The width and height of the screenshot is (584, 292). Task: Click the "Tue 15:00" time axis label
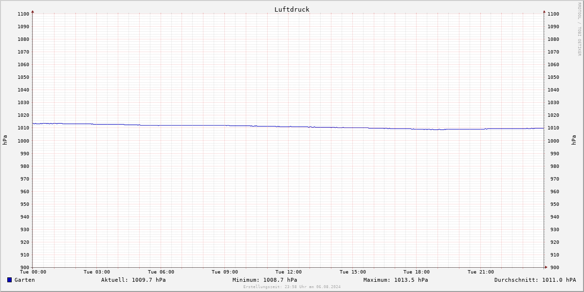coord(353,272)
